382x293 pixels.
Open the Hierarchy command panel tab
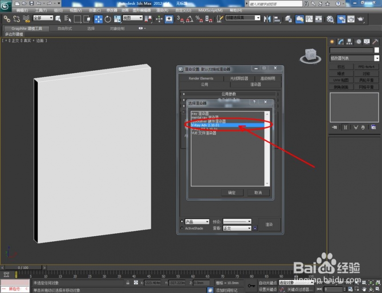(x=350, y=42)
